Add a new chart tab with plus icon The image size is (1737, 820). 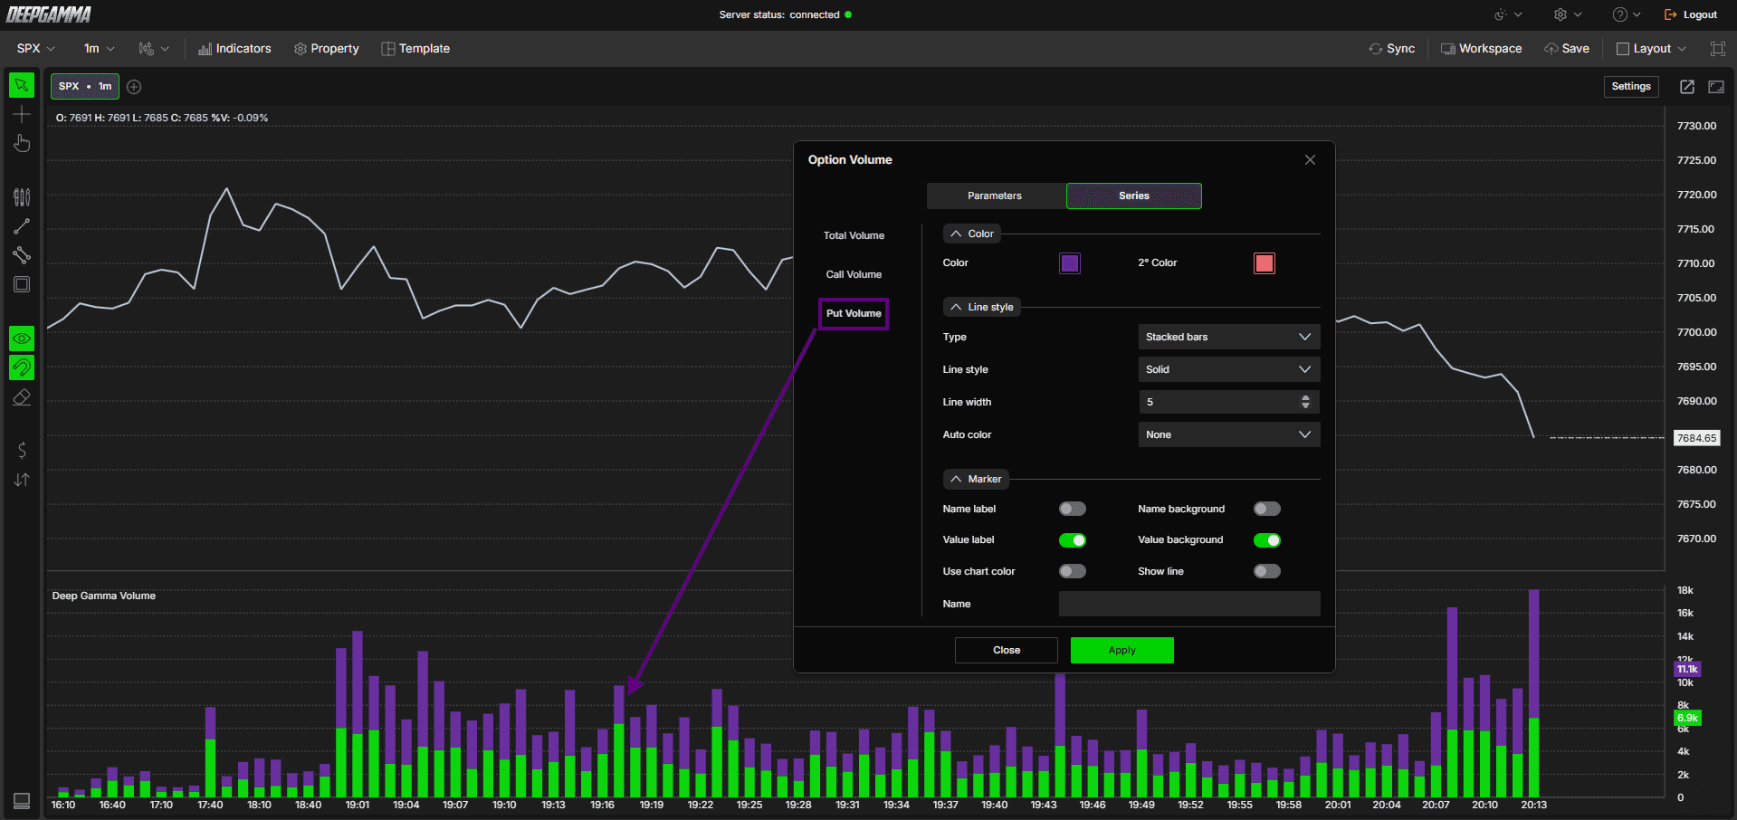click(x=134, y=87)
